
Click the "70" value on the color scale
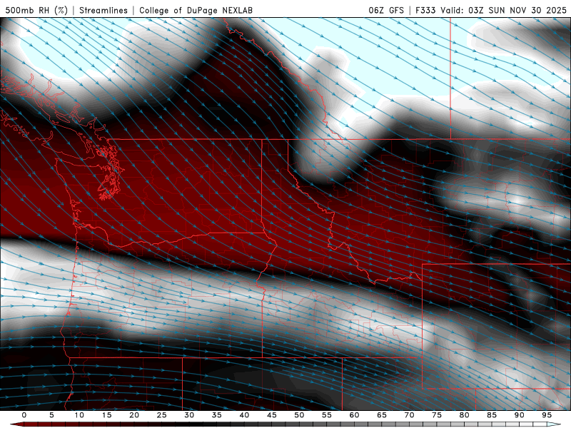(x=409, y=415)
